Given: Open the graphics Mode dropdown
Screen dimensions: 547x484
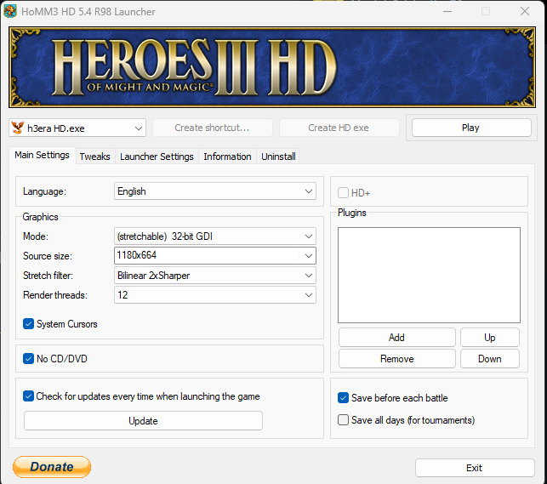Looking at the screenshot, I should coord(215,236).
